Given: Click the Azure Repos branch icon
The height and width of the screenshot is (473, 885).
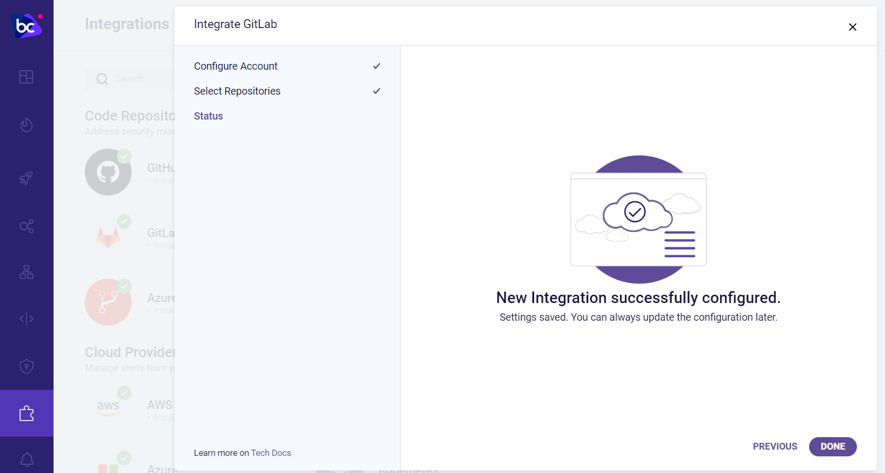Looking at the screenshot, I should pos(108,302).
